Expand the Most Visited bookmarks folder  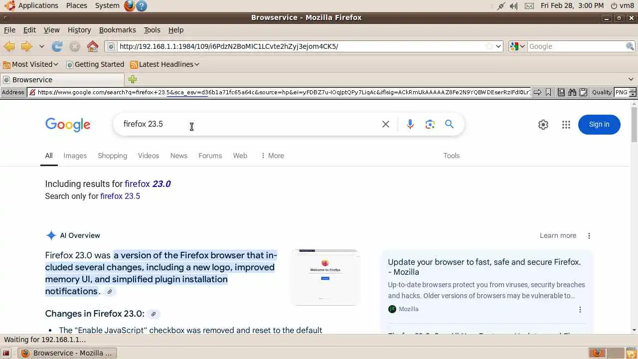pos(30,64)
